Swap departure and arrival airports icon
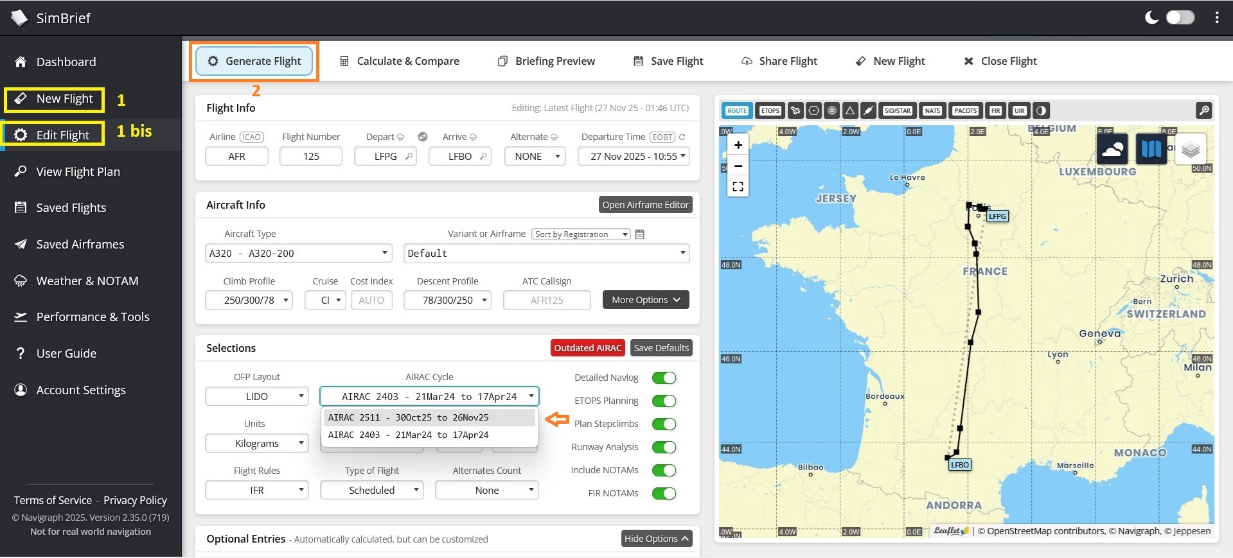The height and width of the screenshot is (558, 1233). point(423,137)
